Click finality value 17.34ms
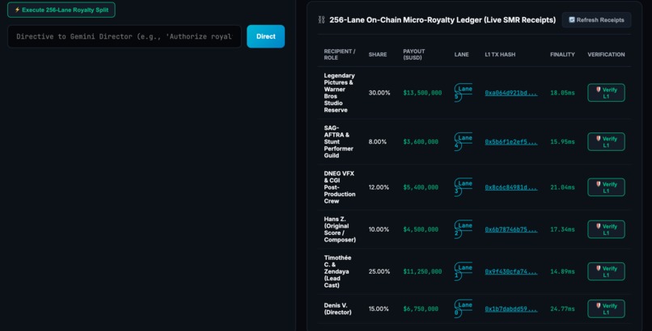Image resolution: width=652 pixels, height=331 pixels. click(x=562, y=229)
